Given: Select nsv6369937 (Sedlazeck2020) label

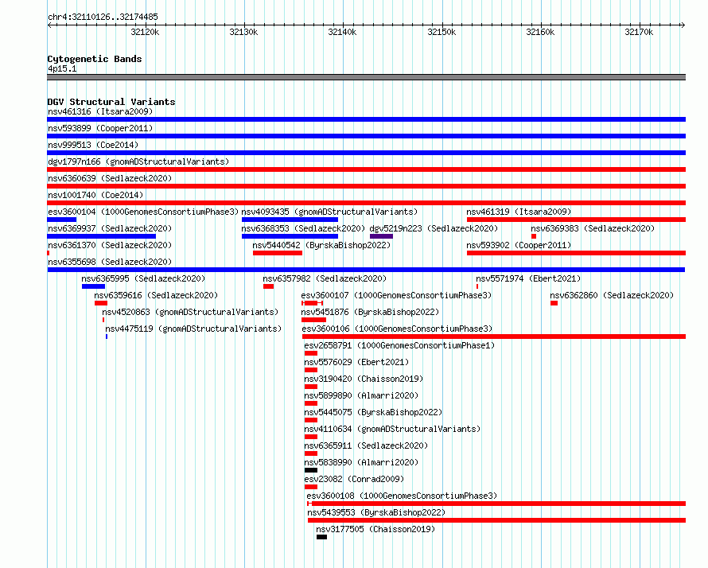Looking at the screenshot, I should 110,228.
